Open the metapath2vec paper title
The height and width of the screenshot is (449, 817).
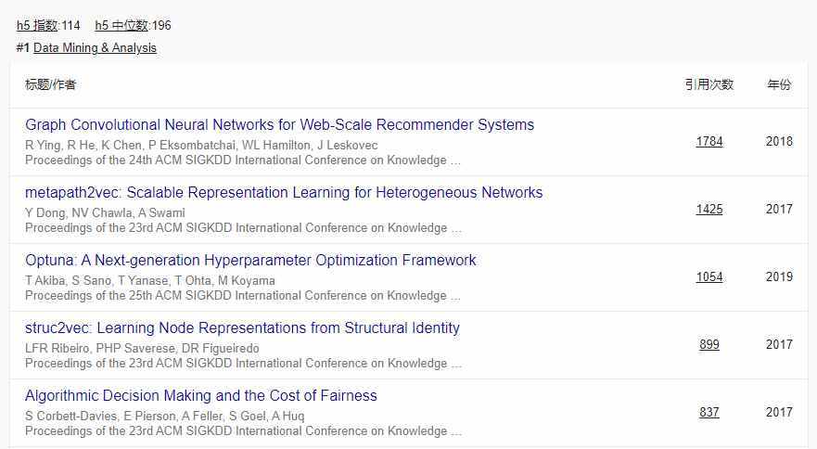tap(284, 193)
